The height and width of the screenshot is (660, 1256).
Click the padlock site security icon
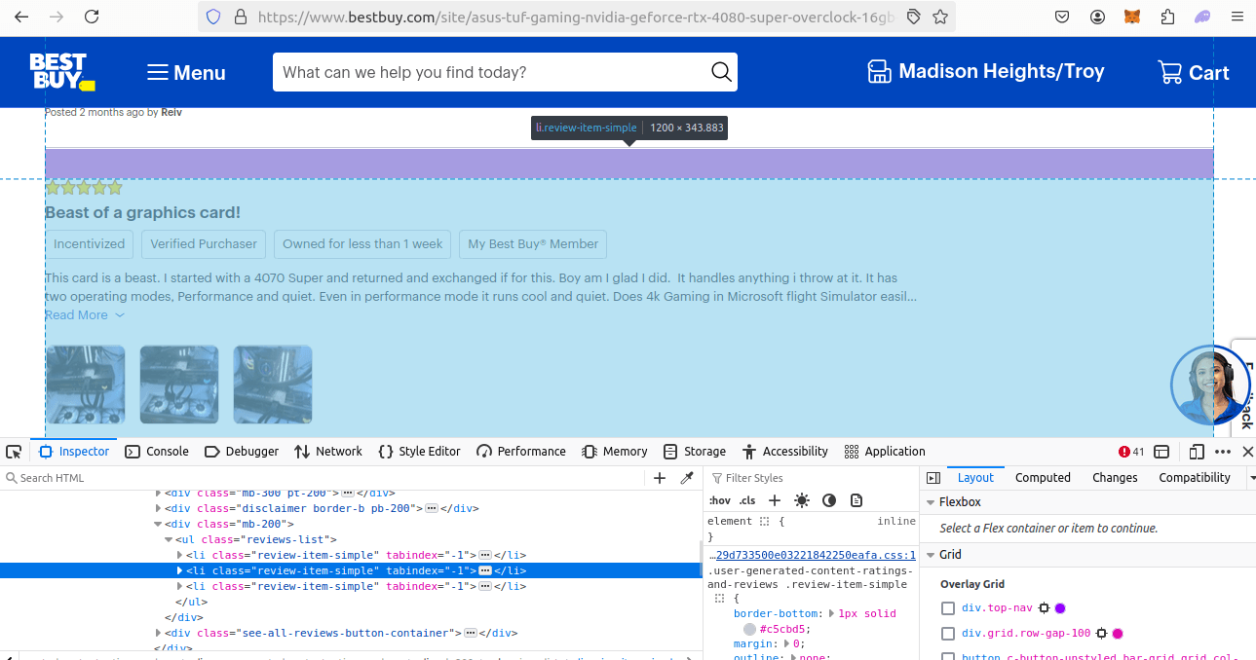pyautogui.click(x=239, y=17)
